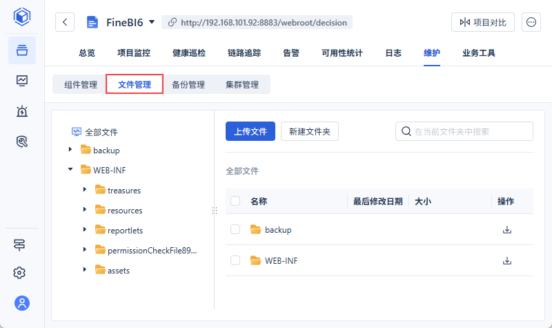
Task: Click the cube logo icon in sidebar
Action: pyautogui.click(x=22, y=17)
